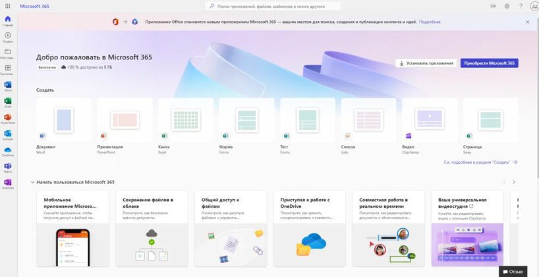The image size is (539, 277).
Task: Open OneDrive from the sidebar
Action: (7, 152)
